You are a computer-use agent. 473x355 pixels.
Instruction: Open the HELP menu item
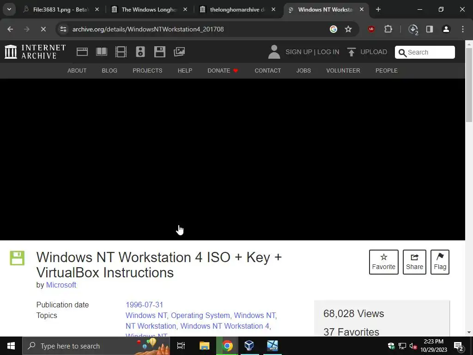pyautogui.click(x=185, y=71)
